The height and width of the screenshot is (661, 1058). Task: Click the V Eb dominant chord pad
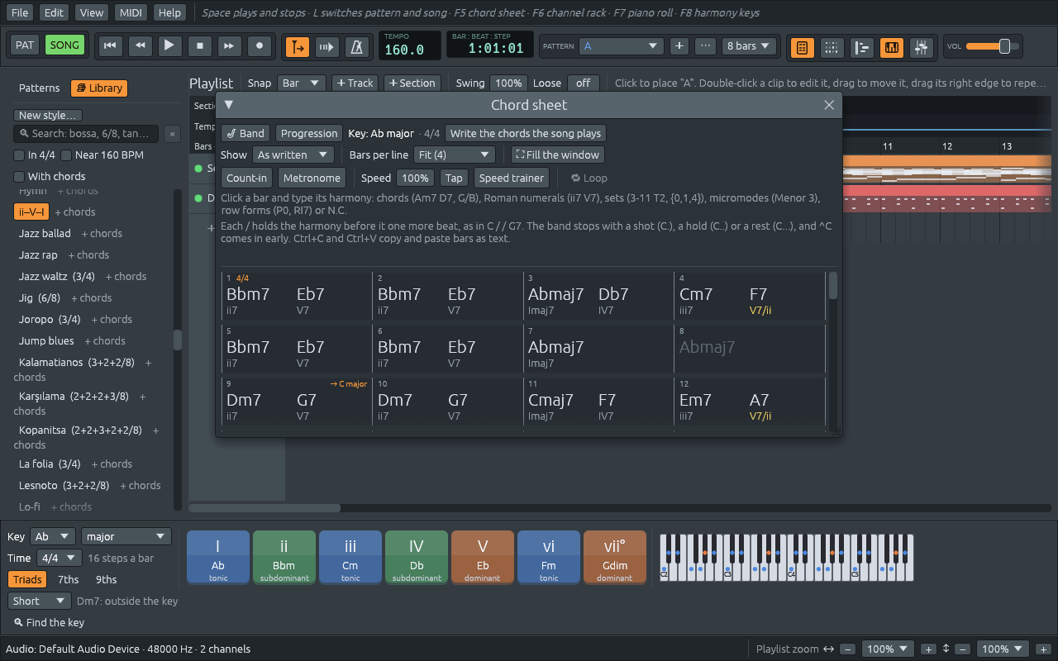tap(483, 558)
